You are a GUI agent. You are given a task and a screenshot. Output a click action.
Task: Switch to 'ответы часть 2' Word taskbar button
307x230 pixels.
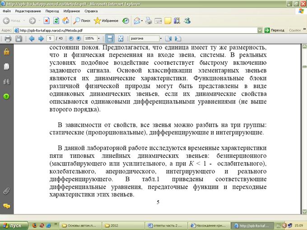tap(166, 225)
